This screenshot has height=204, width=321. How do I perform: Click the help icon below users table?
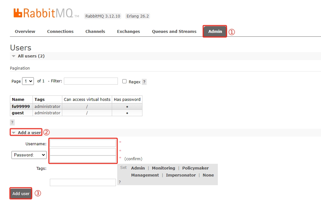(12, 122)
